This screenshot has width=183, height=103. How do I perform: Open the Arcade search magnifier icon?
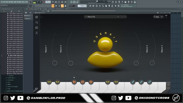tap(37, 22)
